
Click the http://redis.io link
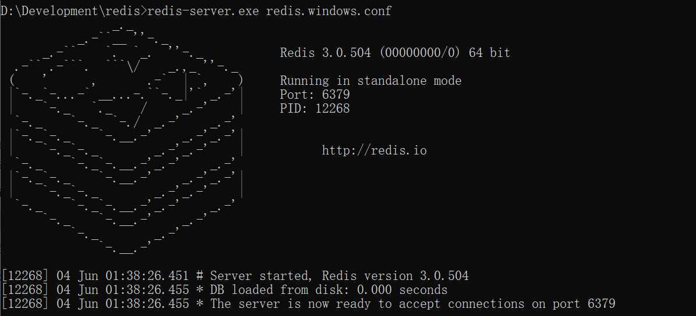[374, 151]
